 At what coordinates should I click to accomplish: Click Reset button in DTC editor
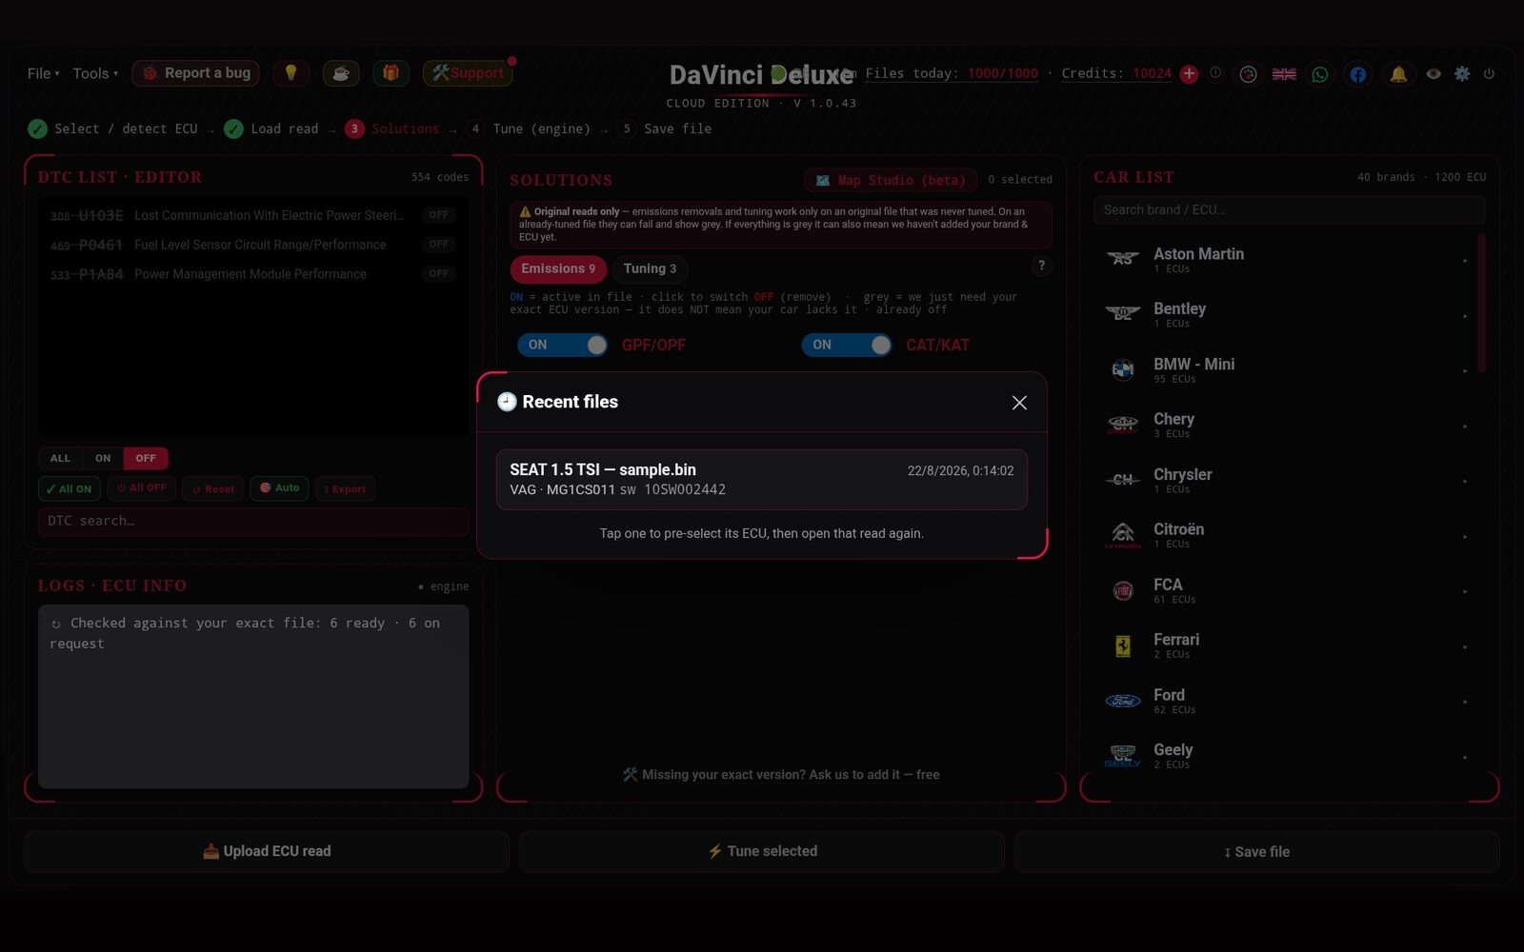(x=212, y=488)
